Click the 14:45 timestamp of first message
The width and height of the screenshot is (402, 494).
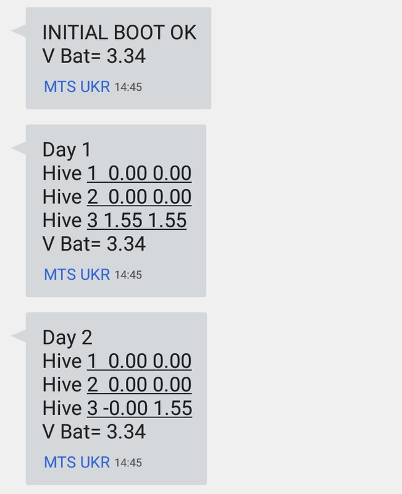coord(128,87)
